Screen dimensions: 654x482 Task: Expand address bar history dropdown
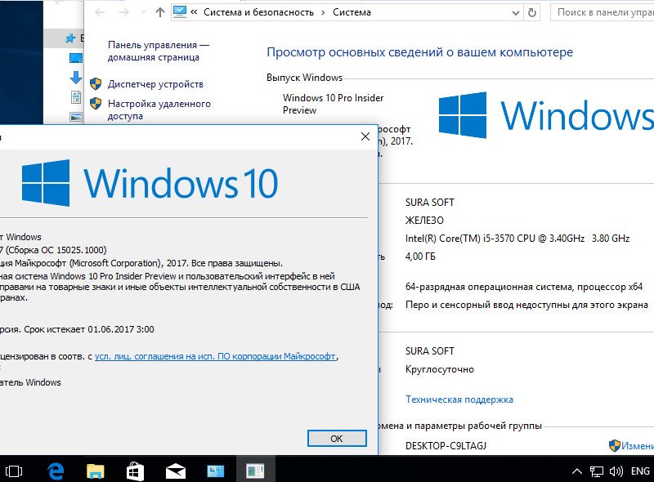tap(516, 13)
